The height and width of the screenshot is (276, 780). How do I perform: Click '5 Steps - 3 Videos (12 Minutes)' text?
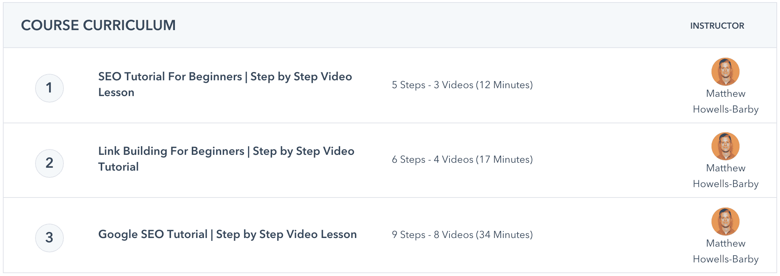462,85
